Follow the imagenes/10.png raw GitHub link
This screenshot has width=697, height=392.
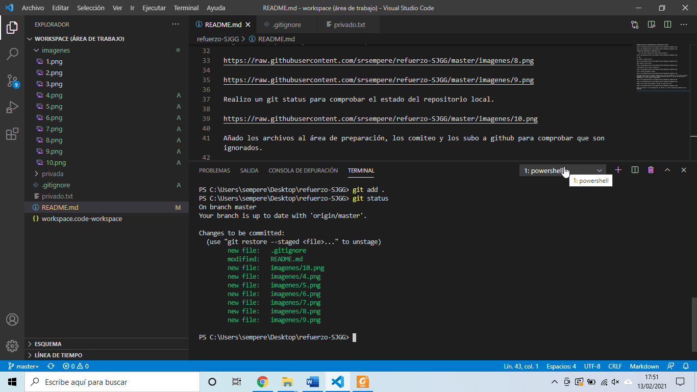[x=381, y=119]
